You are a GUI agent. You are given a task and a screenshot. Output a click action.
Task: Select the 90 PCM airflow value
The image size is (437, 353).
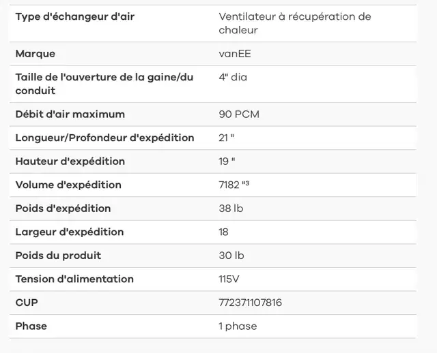pyautogui.click(x=239, y=114)
